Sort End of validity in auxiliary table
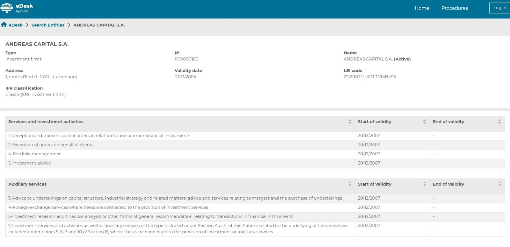This screenshot has height=247, width=510. click(x=499, y=184)
